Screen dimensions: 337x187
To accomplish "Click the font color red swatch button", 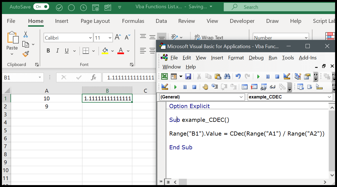I will point(121,51).
